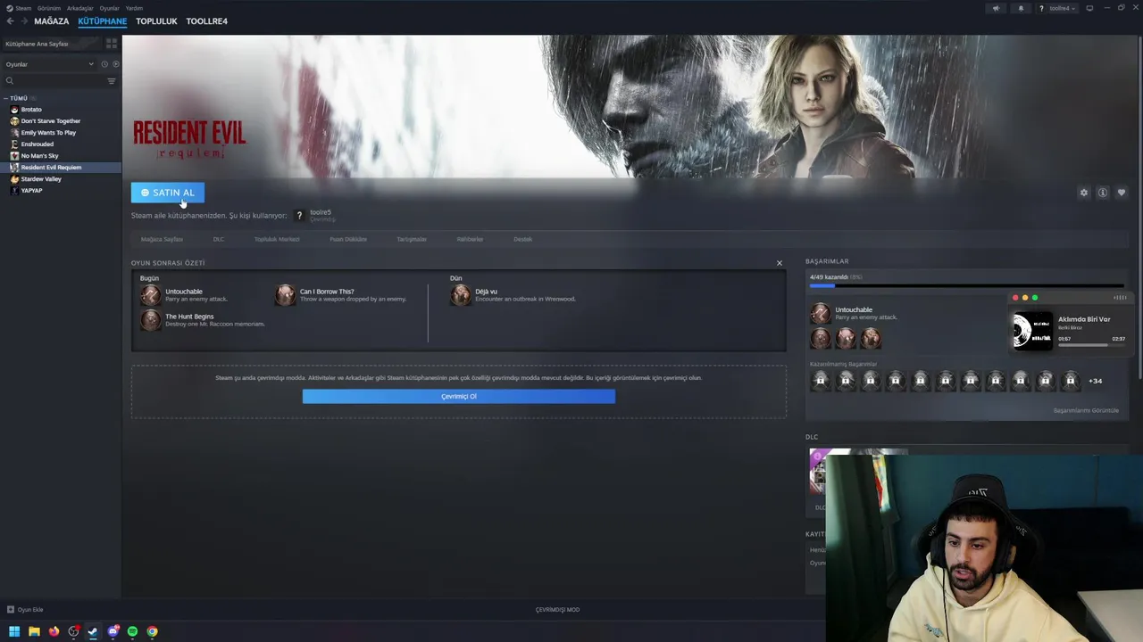The image size is (1143, 642).
Task: Click Can I Borrow This? achievement icon
Action: pyautogui.click(x=286, y=295)
